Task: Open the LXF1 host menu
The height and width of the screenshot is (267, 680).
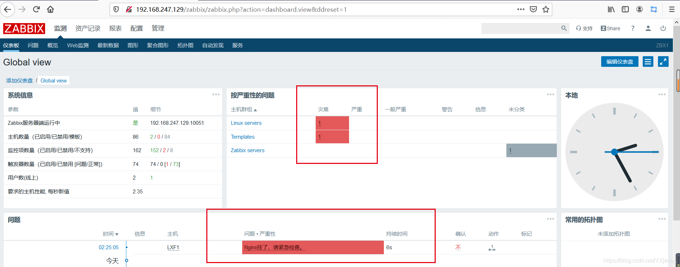Action: [173, 247]
